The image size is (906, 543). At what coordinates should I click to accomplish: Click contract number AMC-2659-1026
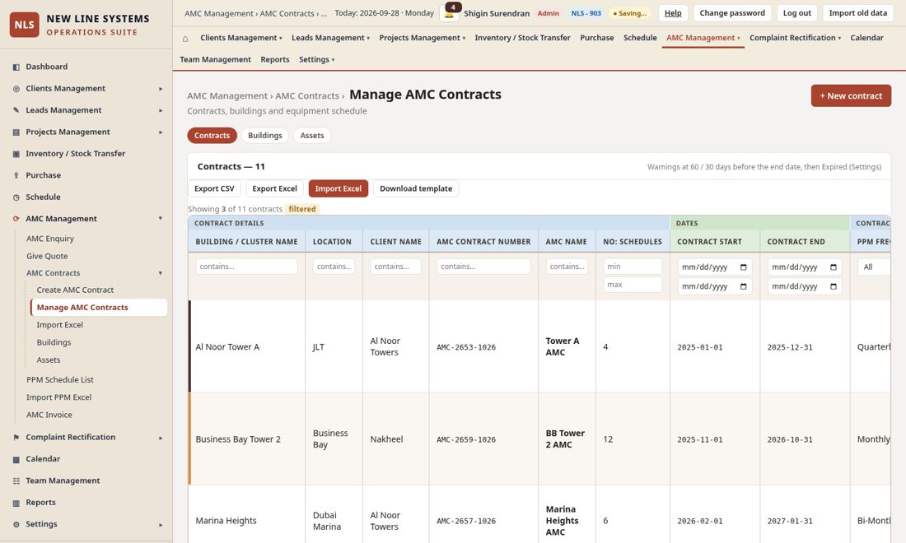click(x=466, y=439)
